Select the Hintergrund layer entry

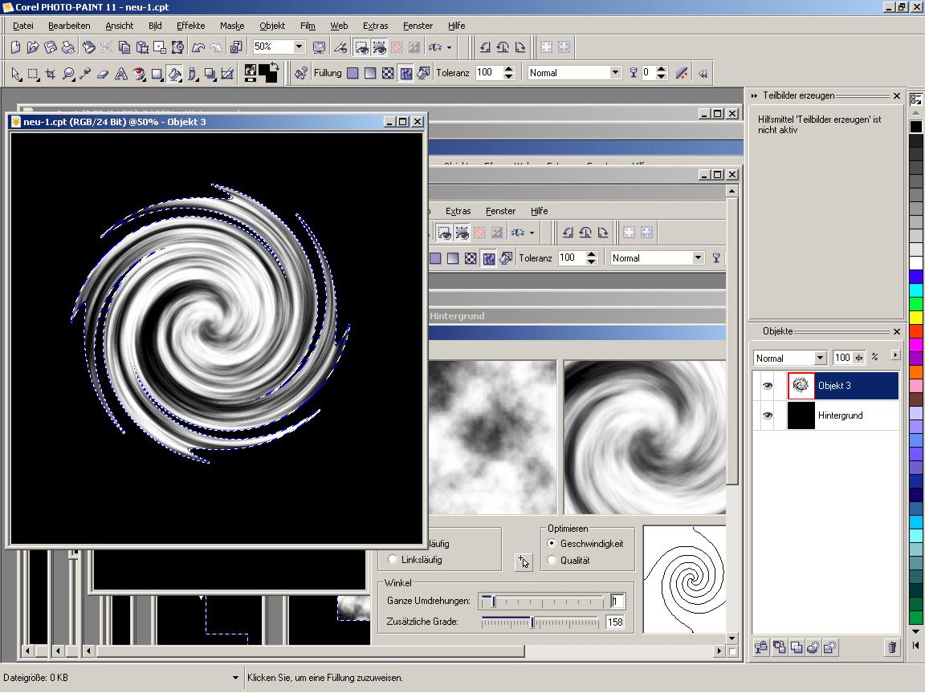839,415
